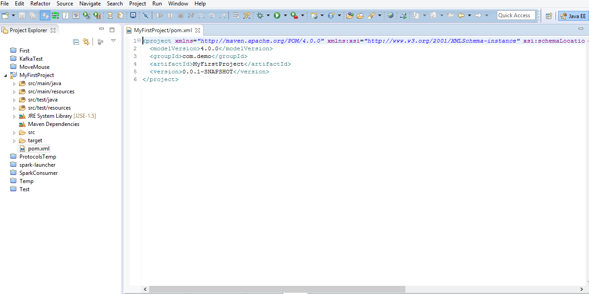Click the Save All toolbar icon
The height and width of the screenshot is (294, 589).
click(32, 15)
